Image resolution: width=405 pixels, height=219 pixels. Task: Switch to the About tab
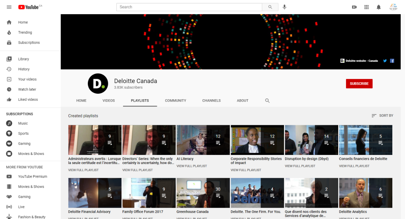click(x=242, y=101)
